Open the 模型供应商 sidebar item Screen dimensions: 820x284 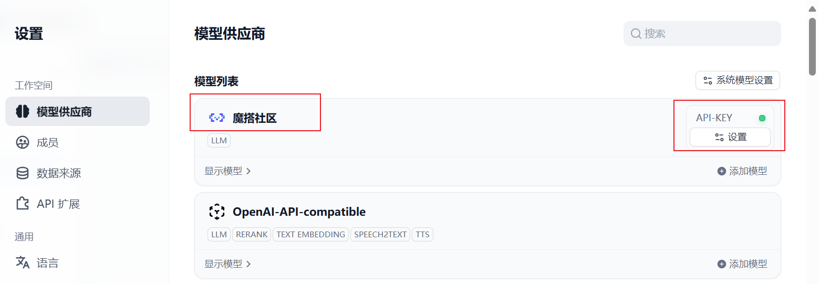pos(77,111)
